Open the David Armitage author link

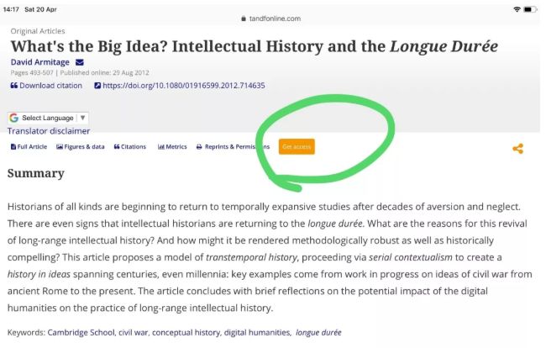point(40,62)
